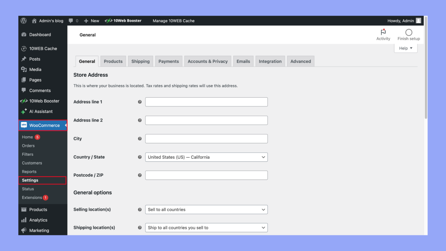446x251 pixels.
Task: Expand the Shipping location(s) dropdown
Action: point(206,228)
